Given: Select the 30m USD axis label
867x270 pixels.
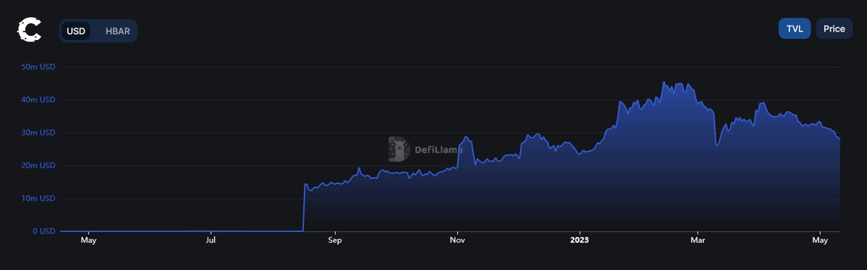Looking at the screenshot, I should click(x=38, y=133).
